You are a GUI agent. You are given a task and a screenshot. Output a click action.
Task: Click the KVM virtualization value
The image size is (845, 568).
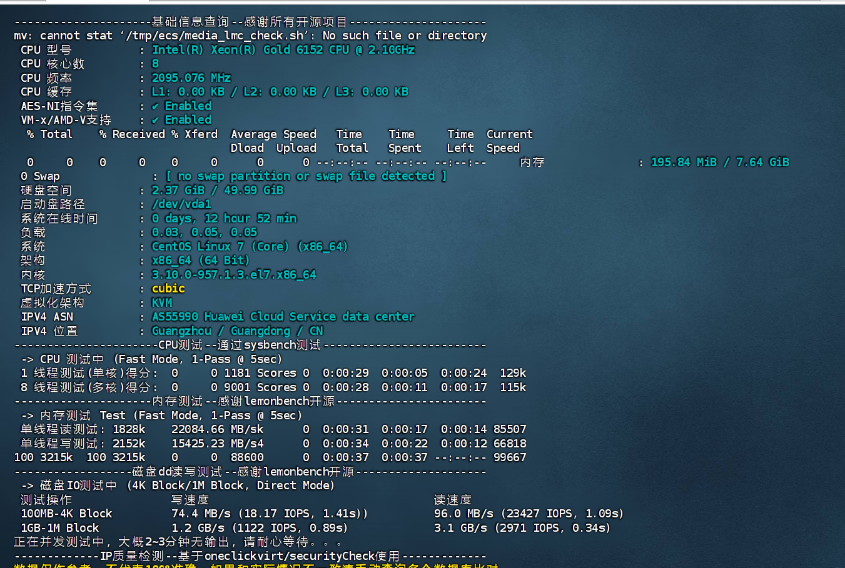(x=161, y=303)
